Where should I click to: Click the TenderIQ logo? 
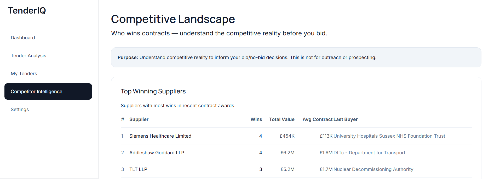coord(27,11)
